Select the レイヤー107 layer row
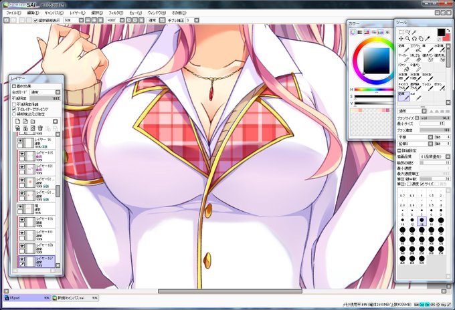 pyautogui.click(x=36, y=261)
